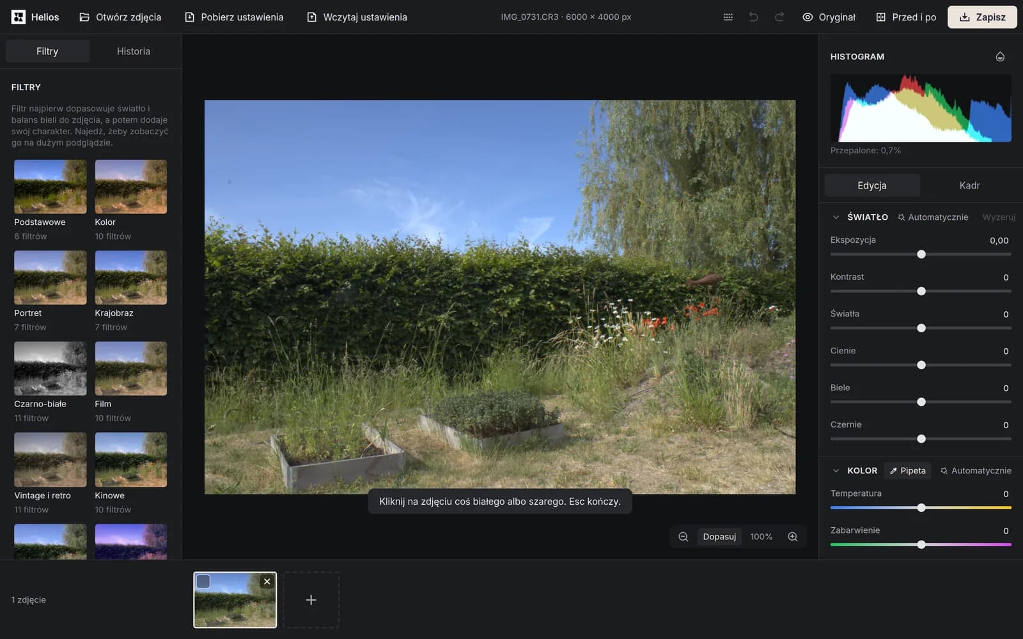Open the Podstawowe filter category thumbnail
This screenshot has width=1023, height=639.
(x=50, y=187)
